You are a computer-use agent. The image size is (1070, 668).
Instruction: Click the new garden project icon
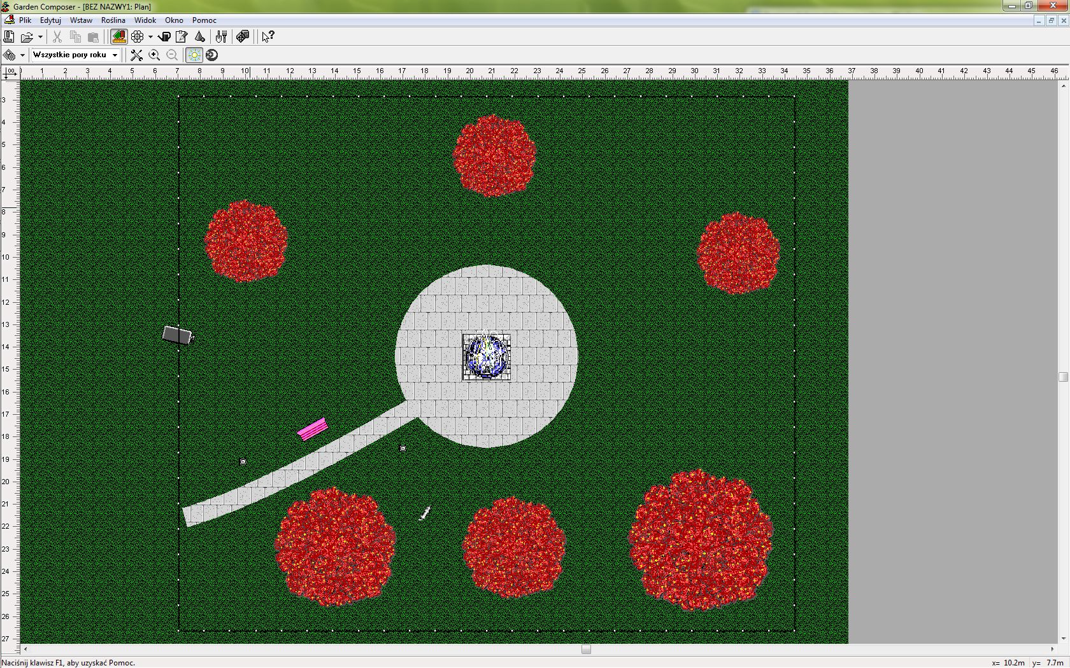[9, 37]
